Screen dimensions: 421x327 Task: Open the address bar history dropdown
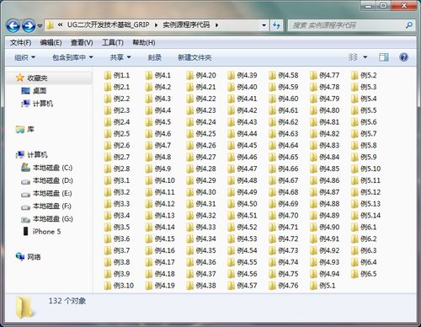pyautogui.click(x=264, y=25)
